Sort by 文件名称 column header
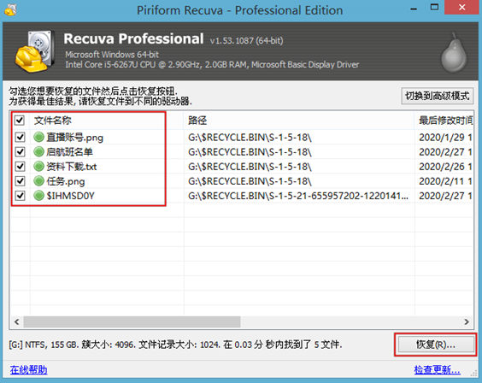The image size is (482, 383). pos(107,121)
